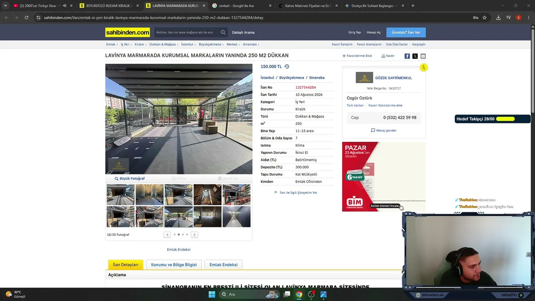Switch to the BEYLİKDÜZÜ BULVAR KİRALIK tab

point(109,6)
